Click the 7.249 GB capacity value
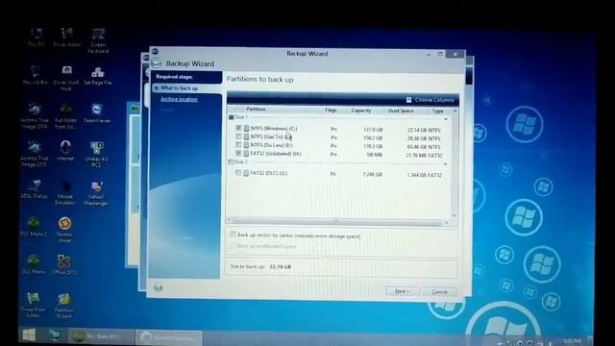The height and width of the screenshot is (346, 615). 372,174
